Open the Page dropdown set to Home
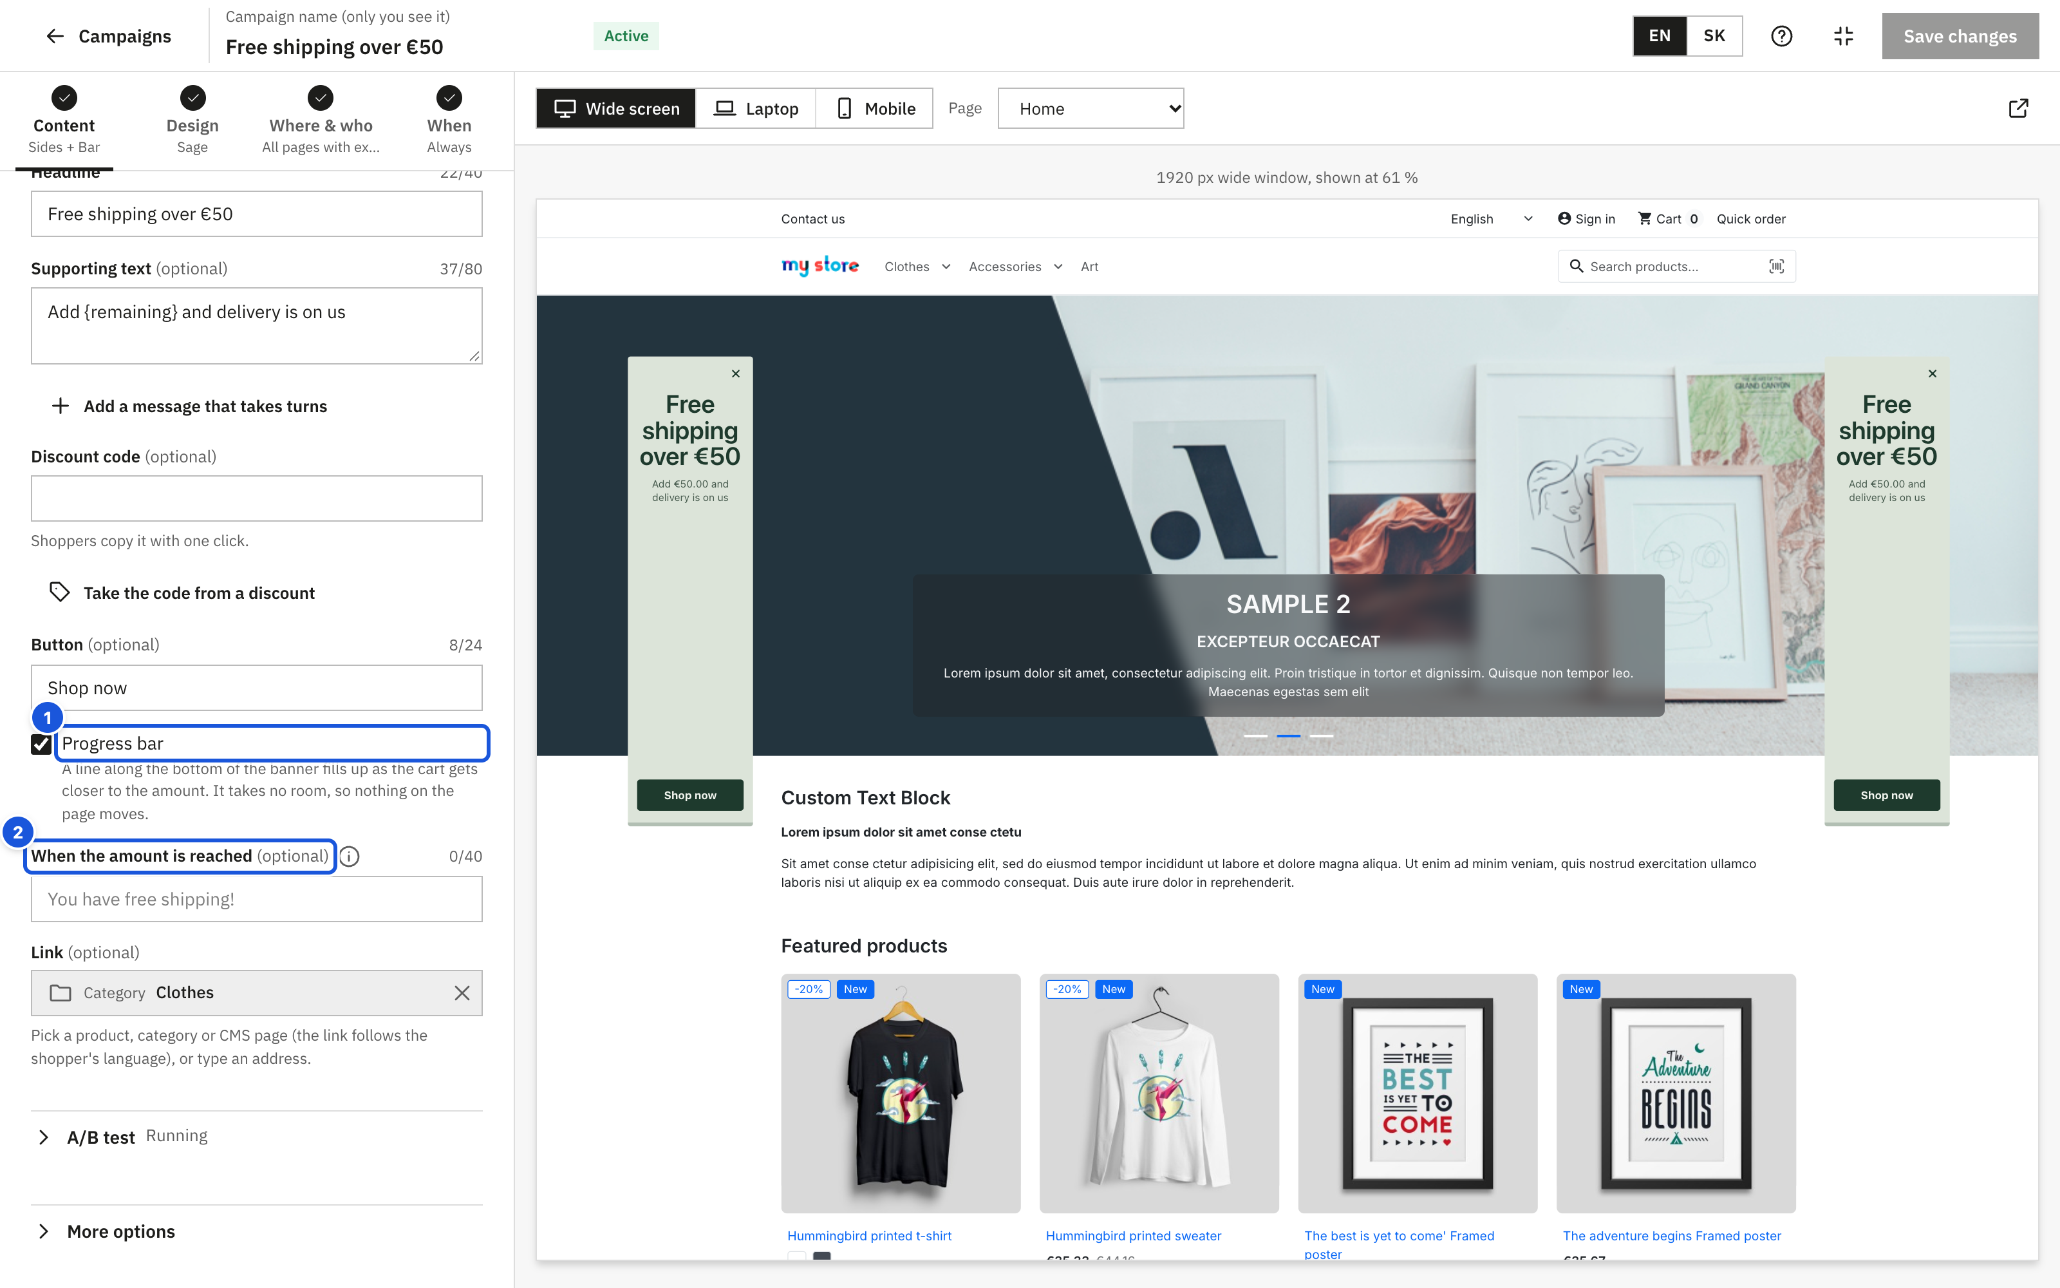The width and height of the screenshot is (2060, 1288). (1091, 108)
